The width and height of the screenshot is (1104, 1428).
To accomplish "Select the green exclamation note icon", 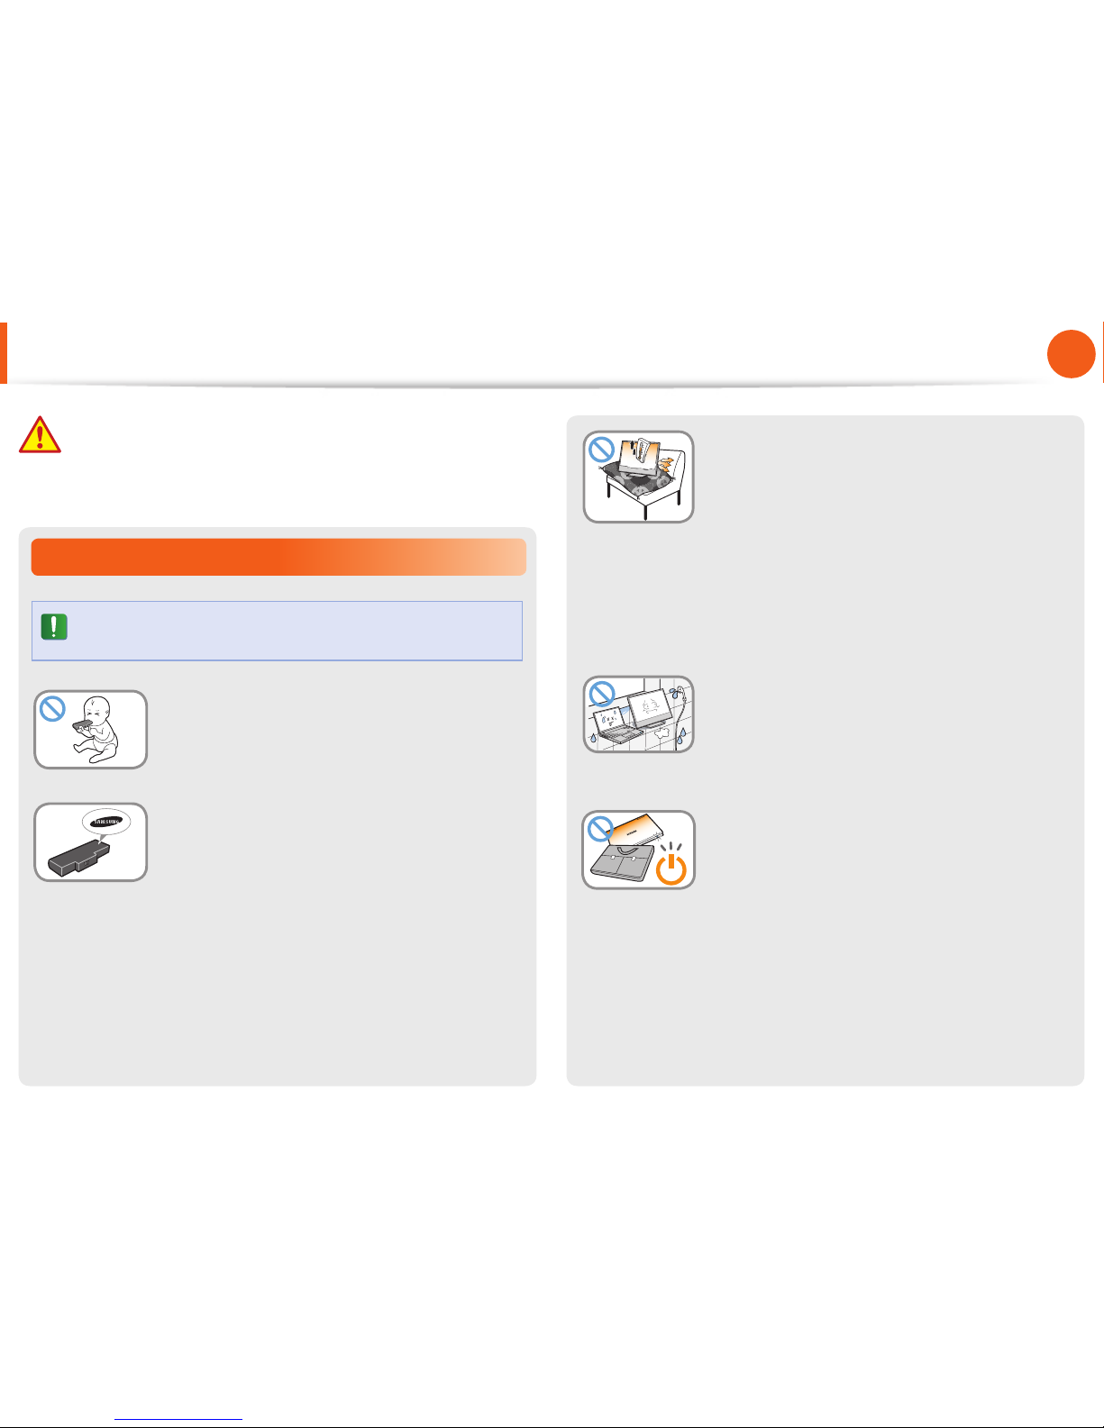I will pyautogui.click(x=54, y=626).
